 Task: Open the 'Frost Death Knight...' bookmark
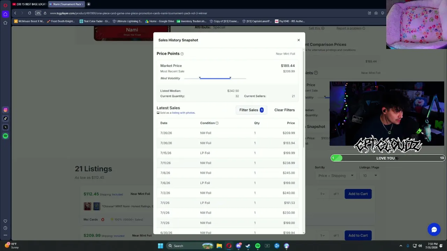[x=60, y=21]
